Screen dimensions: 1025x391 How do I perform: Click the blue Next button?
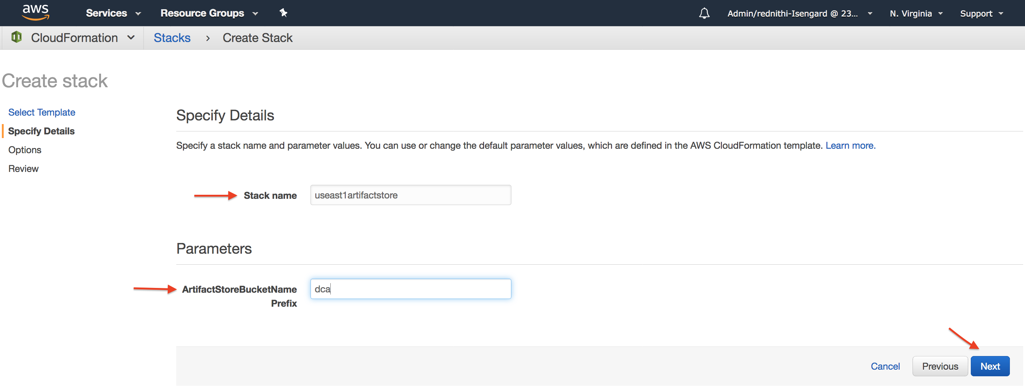coord(990,366)
